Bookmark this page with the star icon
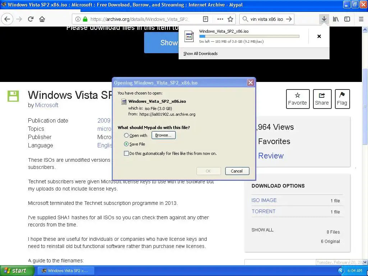The height and width of the screenshot is (276, 368). pos(230,19)
